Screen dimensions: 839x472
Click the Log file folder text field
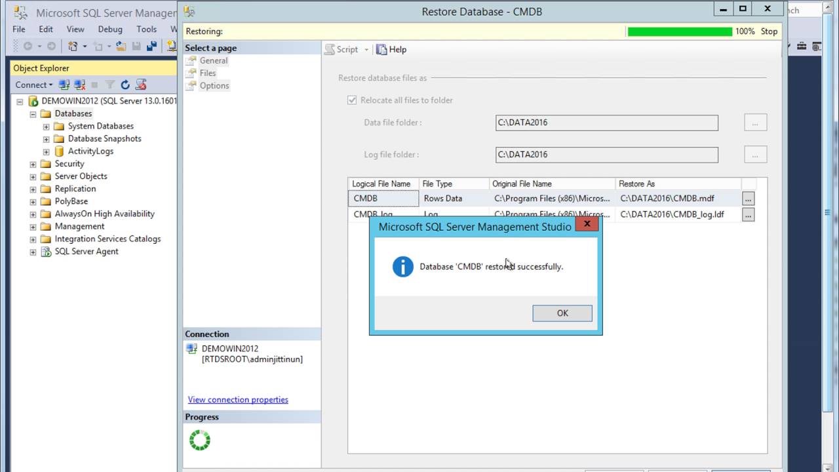click(x=607, y=155)
